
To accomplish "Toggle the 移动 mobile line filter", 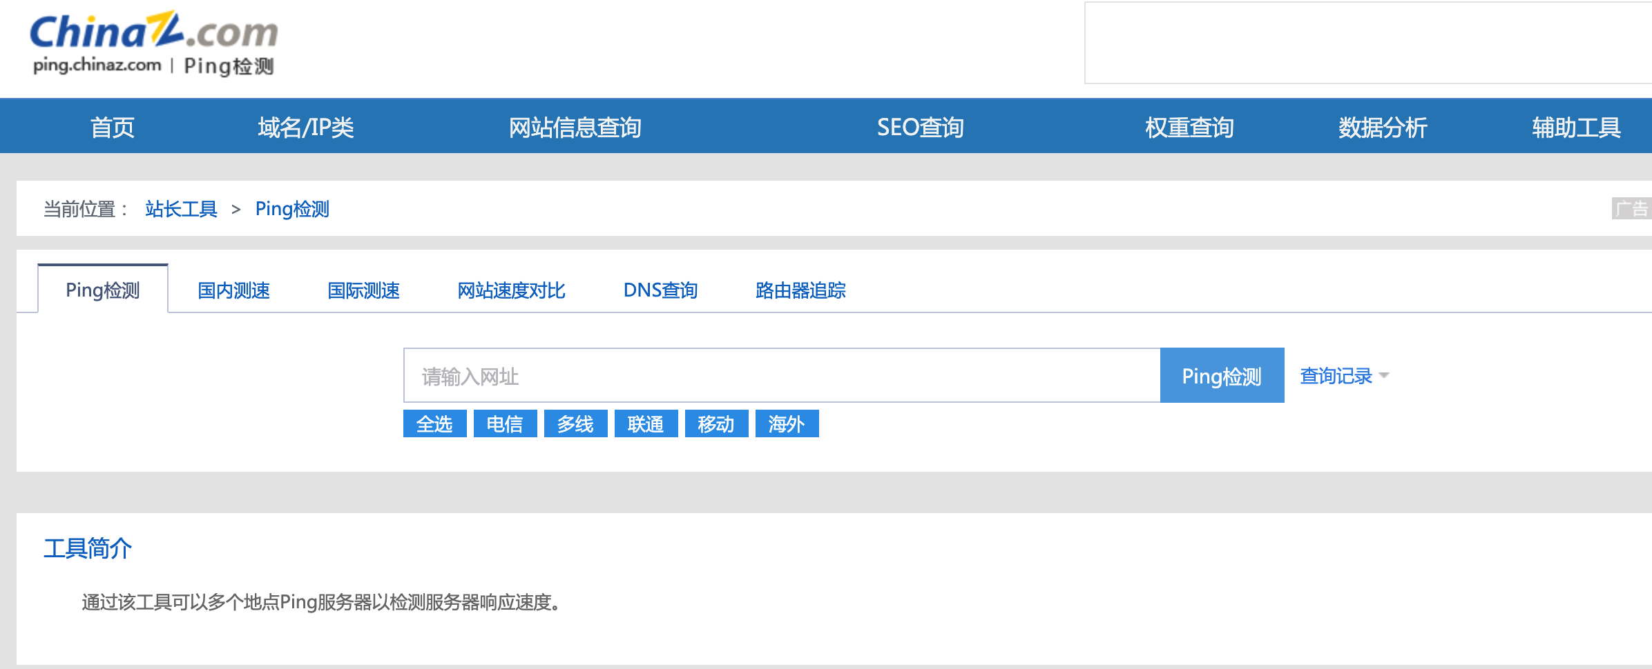I will [716, 423].
